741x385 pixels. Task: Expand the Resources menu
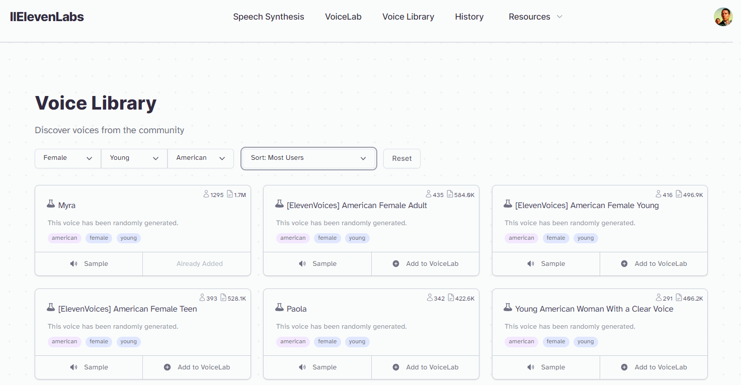click(x=535, y=17)
